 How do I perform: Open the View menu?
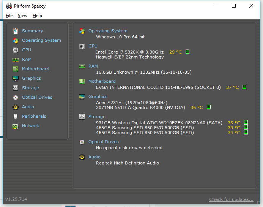click(x=22, y=16)
